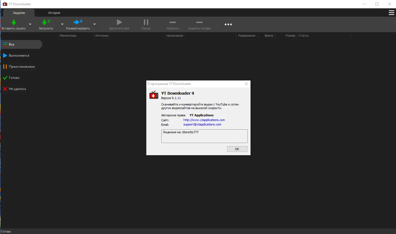Click the Загрузить download arrow icon

click(45, 22)
